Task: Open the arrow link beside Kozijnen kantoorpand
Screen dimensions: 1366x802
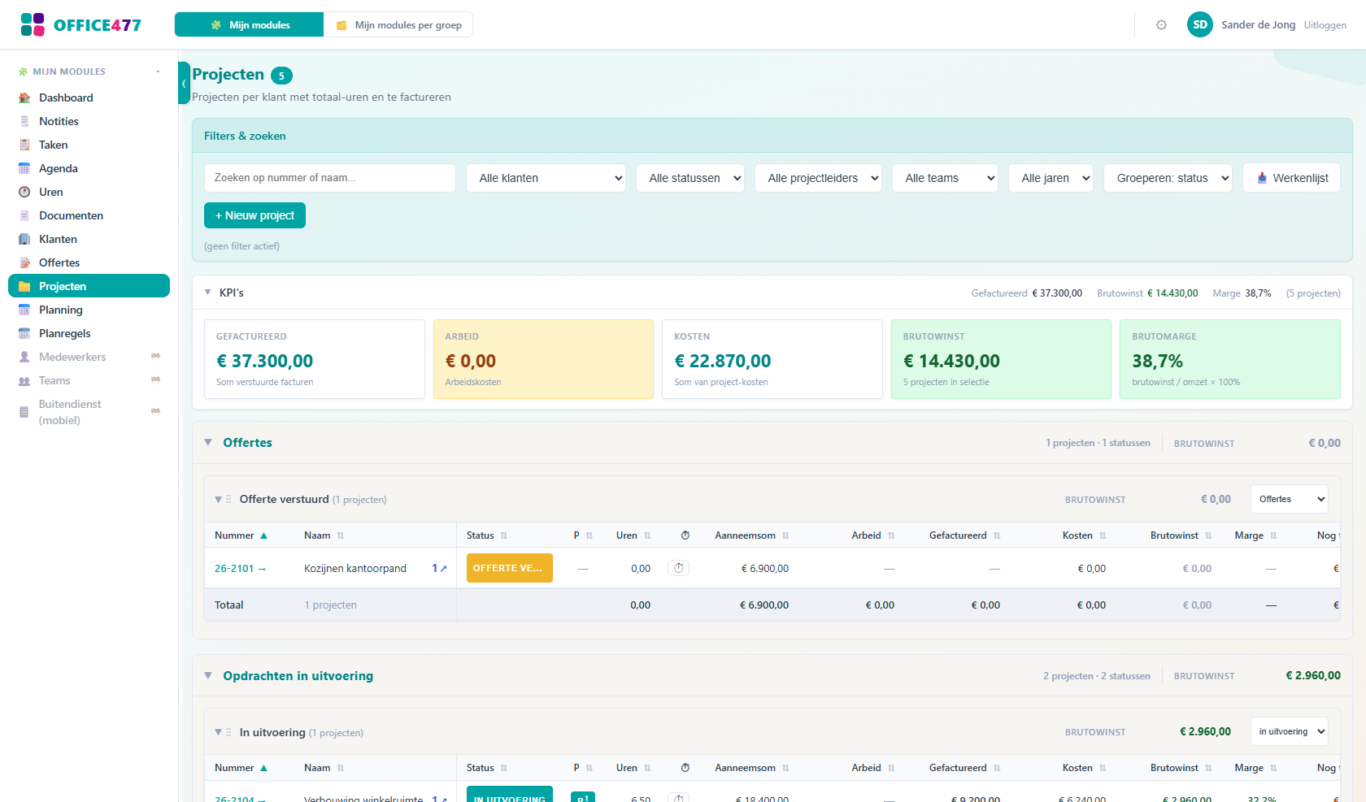Action: [439, 569]
